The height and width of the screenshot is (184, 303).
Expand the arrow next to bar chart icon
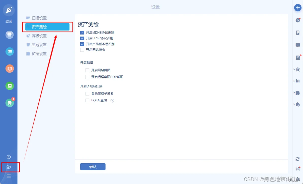(294, 81)
